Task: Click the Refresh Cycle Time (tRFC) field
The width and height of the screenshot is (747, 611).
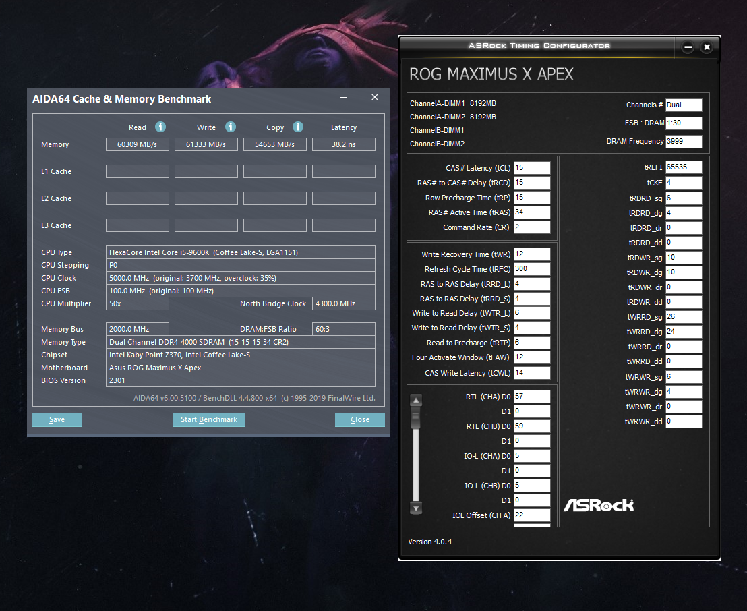Action: point(532,269)
